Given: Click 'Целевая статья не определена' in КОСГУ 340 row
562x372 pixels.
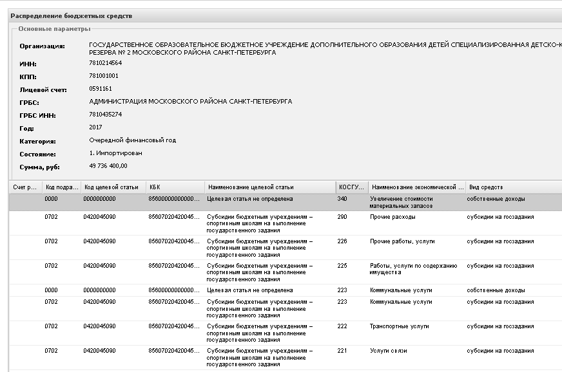Looking at the screenshot, I should 250,199.
